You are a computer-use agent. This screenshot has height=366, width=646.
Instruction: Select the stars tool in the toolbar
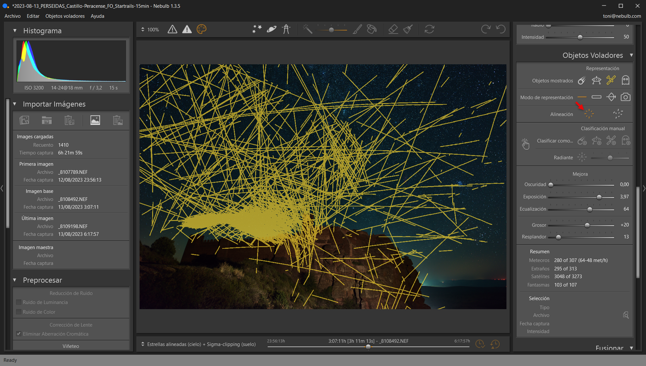click(257, 29)
